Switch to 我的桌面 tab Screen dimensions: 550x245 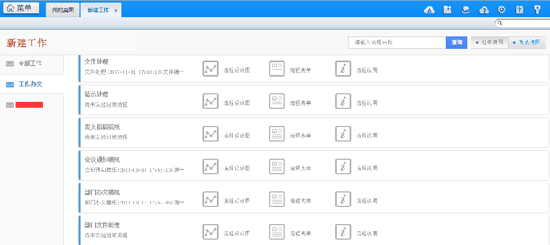(x=63, y=10)
